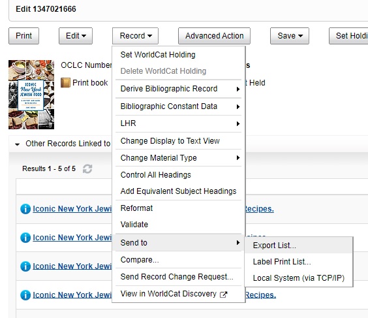Click info icon of first Iconic New York result
368x318 pixels.
click(x=25, y=209)
